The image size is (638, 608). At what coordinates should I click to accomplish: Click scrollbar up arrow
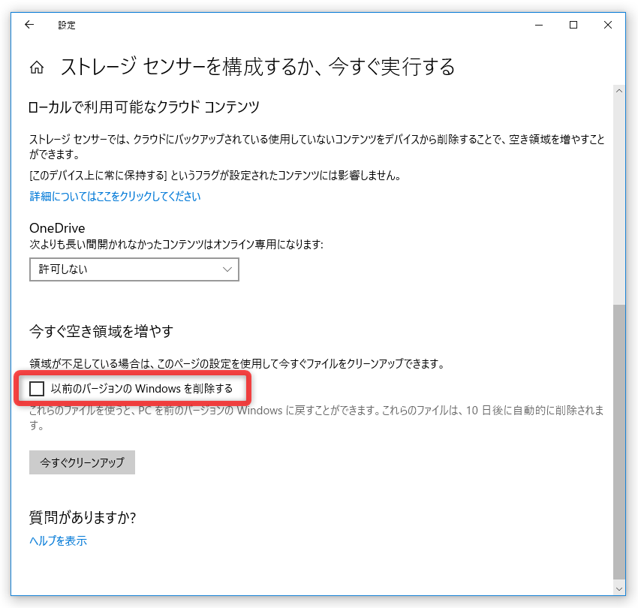coord(619,91)
